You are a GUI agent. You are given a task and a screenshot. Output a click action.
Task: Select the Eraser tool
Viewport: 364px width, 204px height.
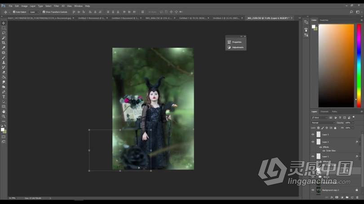(4, 72)
